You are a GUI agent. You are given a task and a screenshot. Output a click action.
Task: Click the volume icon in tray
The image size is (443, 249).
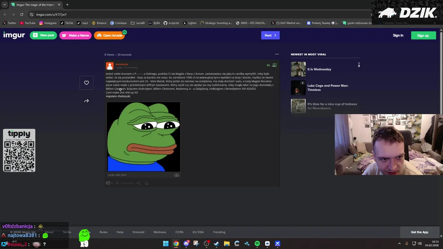pos(419,243)
